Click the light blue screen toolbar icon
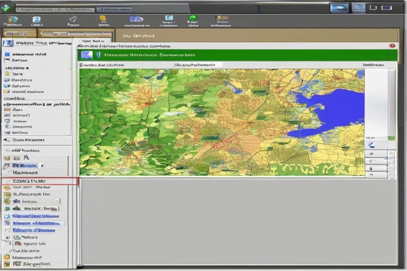 tap(169, 18)
